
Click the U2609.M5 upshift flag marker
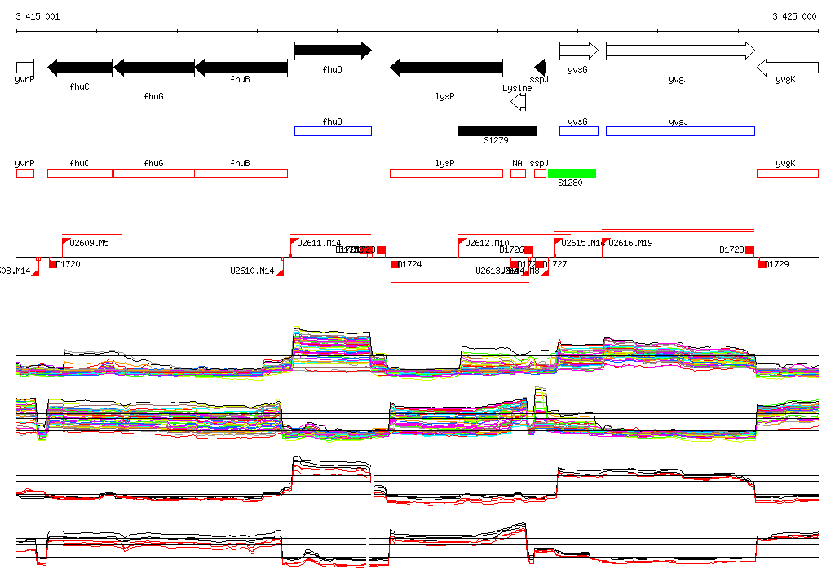(67, 241)
